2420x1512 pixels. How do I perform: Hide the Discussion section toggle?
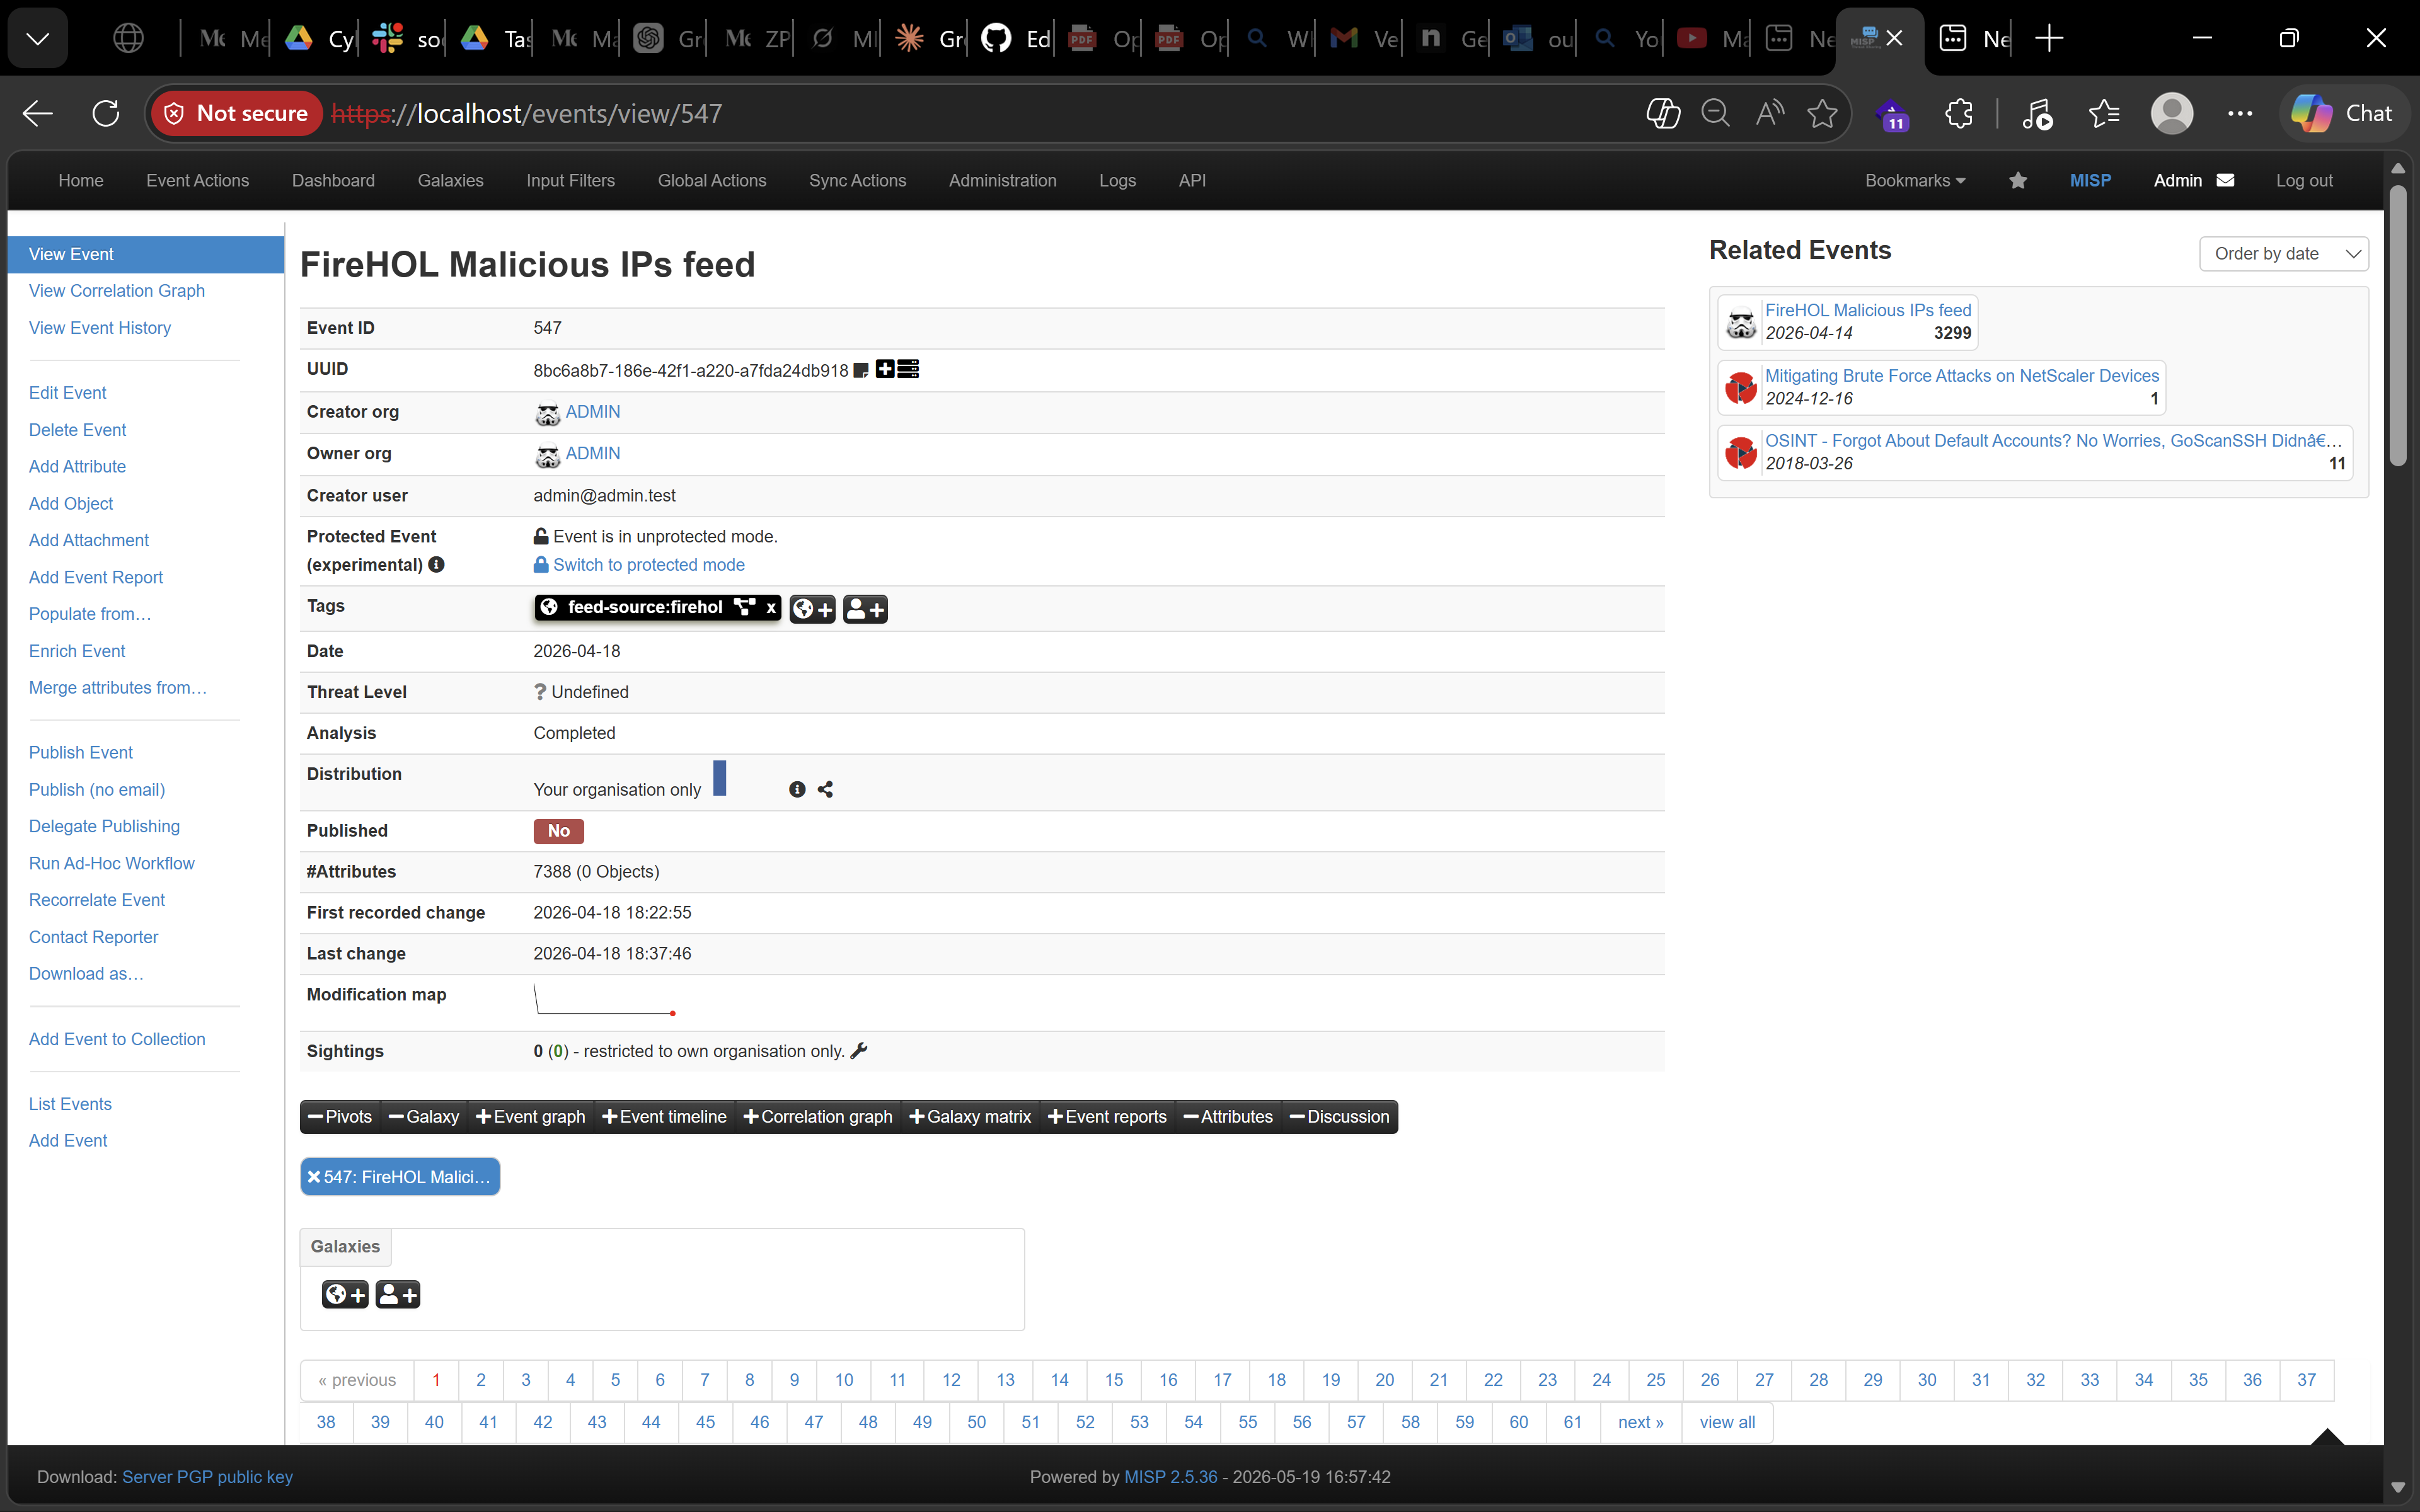(x=1340, y=1117)
